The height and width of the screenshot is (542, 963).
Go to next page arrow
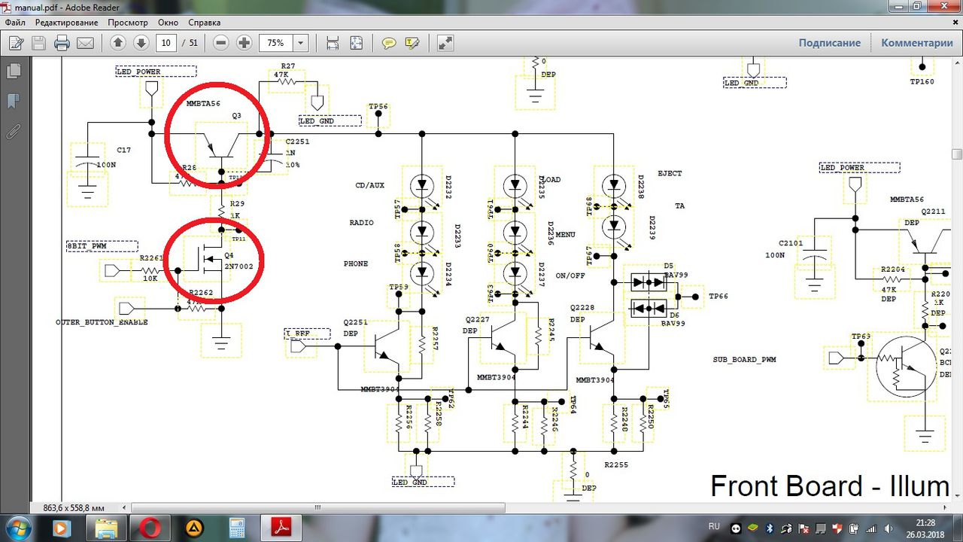(140, 43)
